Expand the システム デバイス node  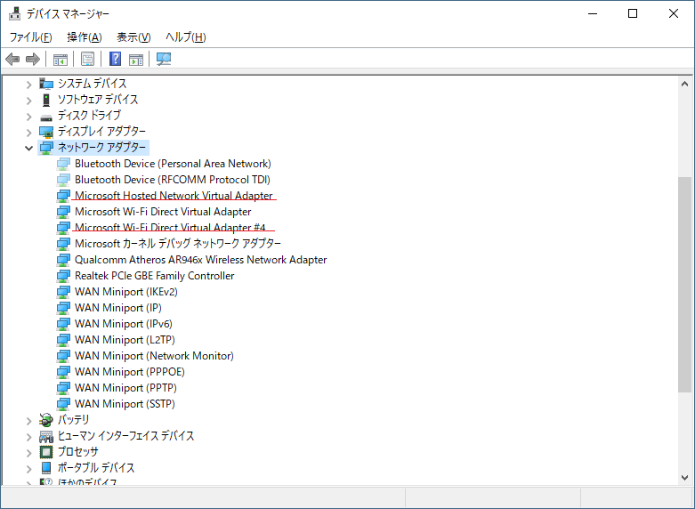click(29, 85)
